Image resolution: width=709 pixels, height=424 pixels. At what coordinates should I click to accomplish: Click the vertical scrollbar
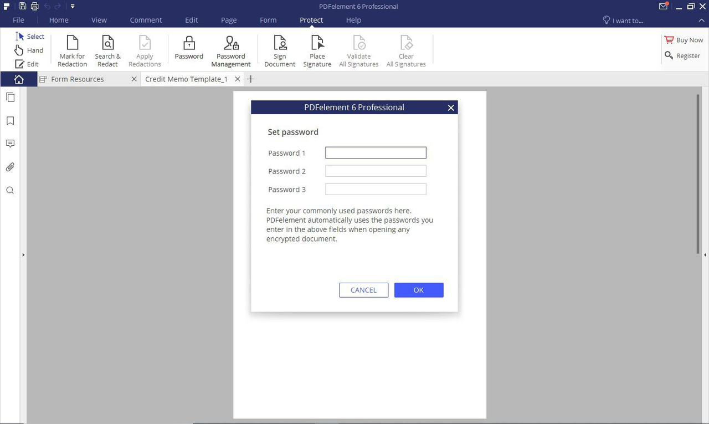(698, 173)
